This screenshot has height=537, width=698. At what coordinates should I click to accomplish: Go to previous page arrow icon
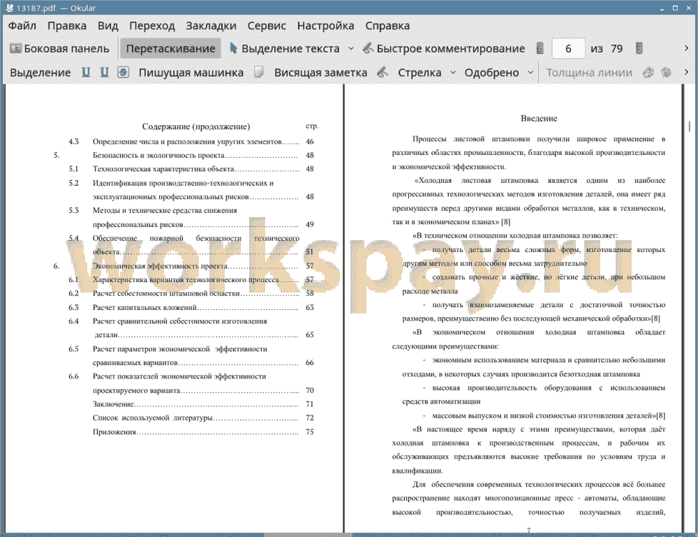point(540,48)
